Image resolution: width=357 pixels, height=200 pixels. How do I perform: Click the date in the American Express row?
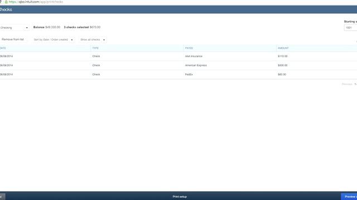tap(6, 66)
